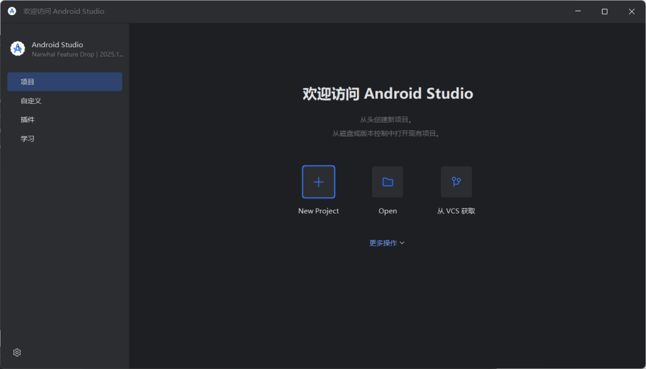Switch to the 自定义 tab

(65, 101)
